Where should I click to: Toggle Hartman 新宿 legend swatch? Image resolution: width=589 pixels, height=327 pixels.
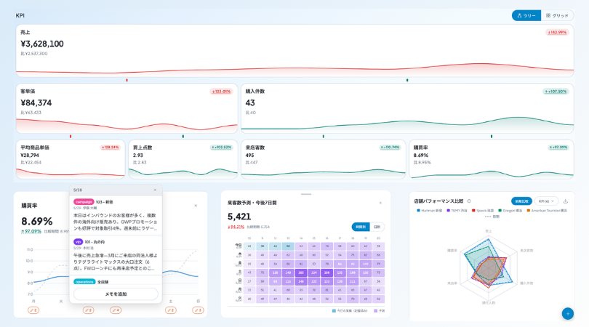pos(418,211)
